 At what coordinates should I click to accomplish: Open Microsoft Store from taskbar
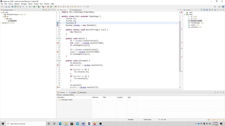[72, 124]
